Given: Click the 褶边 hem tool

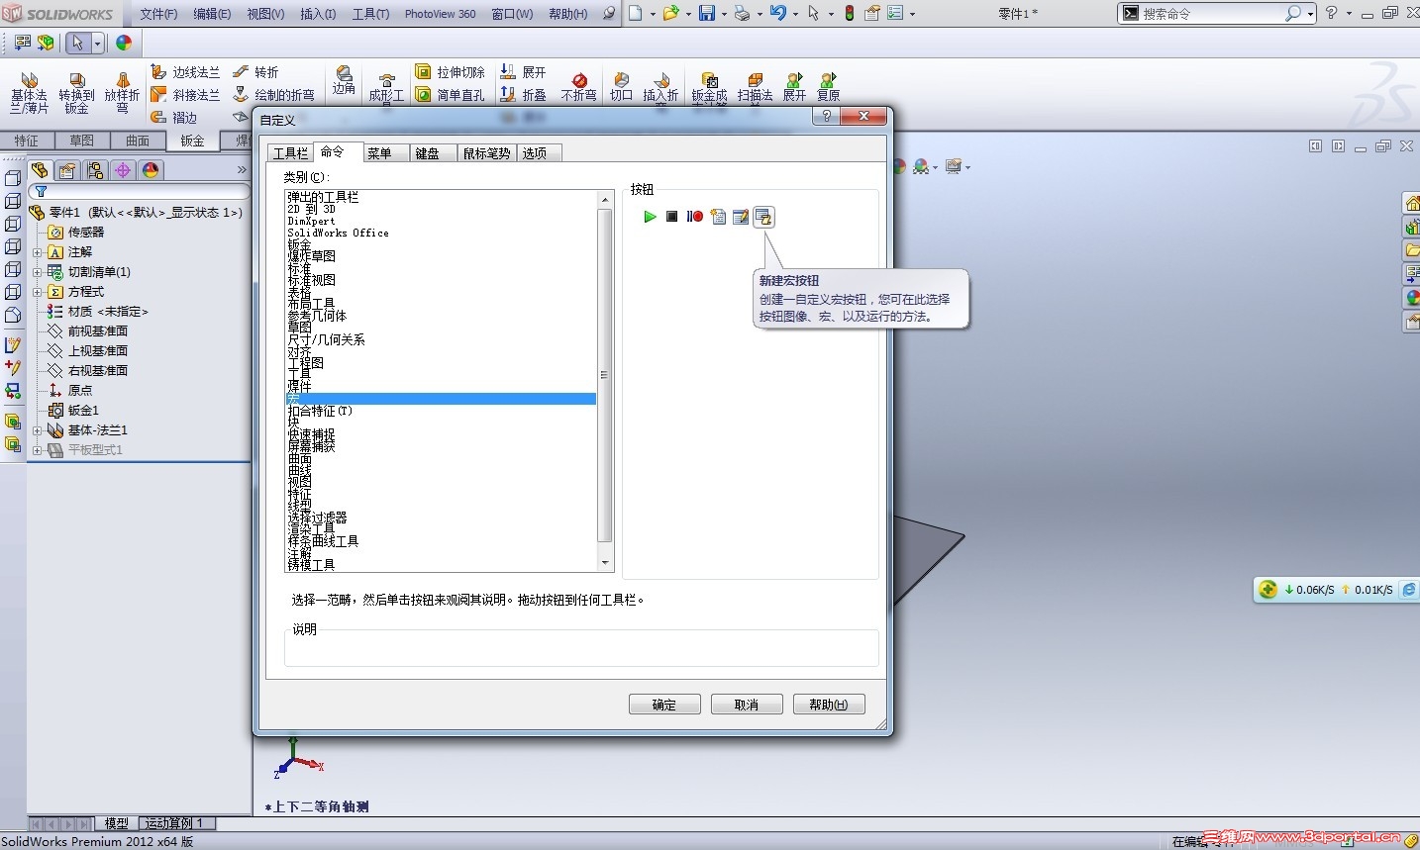Looking at the screenshot, I should (x=174, y=117).
